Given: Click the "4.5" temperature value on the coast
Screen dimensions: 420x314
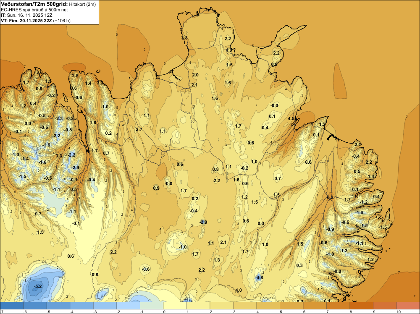Looking at the screenshot, I should click(291, 118).
